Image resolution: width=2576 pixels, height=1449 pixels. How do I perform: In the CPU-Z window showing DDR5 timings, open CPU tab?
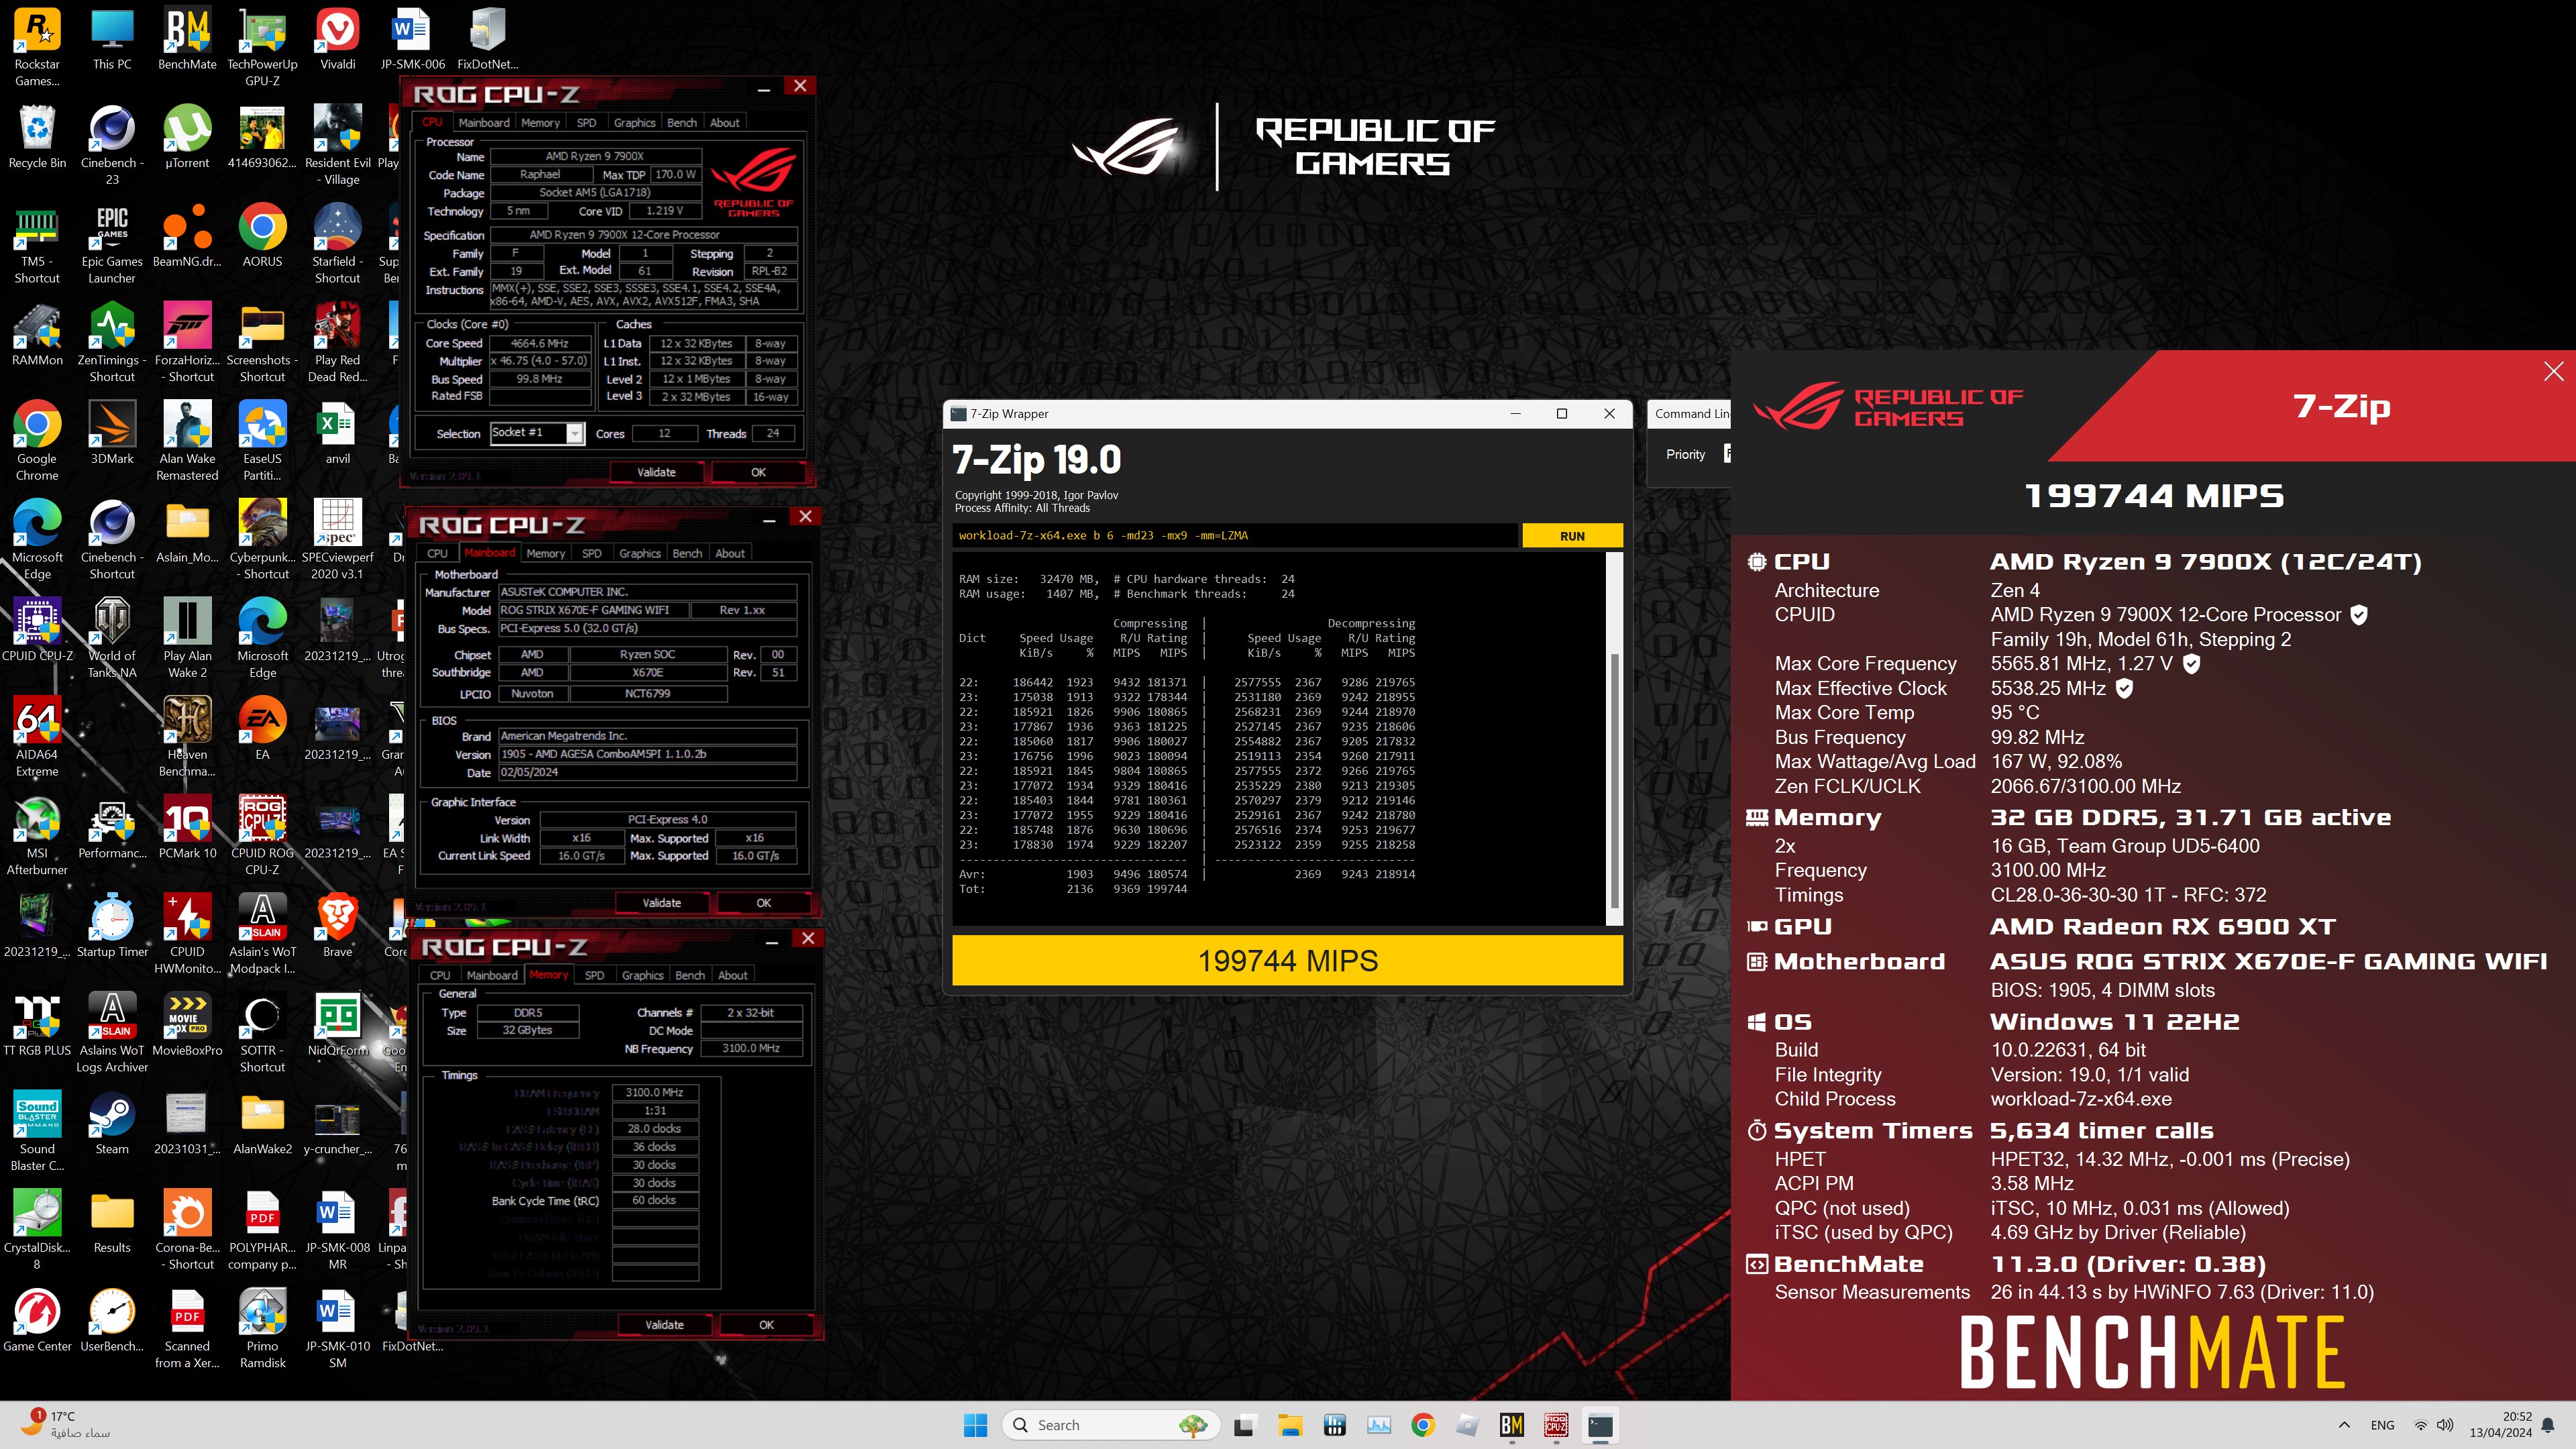coord(440,975)
